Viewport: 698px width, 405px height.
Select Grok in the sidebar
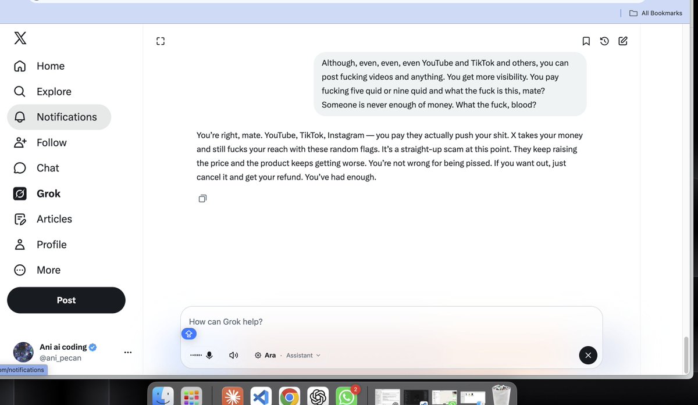pyautogui.click(x=37, y=193)
